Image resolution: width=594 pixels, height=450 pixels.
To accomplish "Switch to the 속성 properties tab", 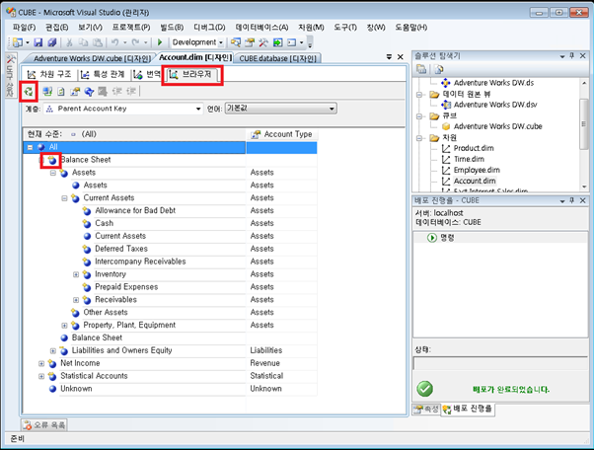I will [426, 410].
